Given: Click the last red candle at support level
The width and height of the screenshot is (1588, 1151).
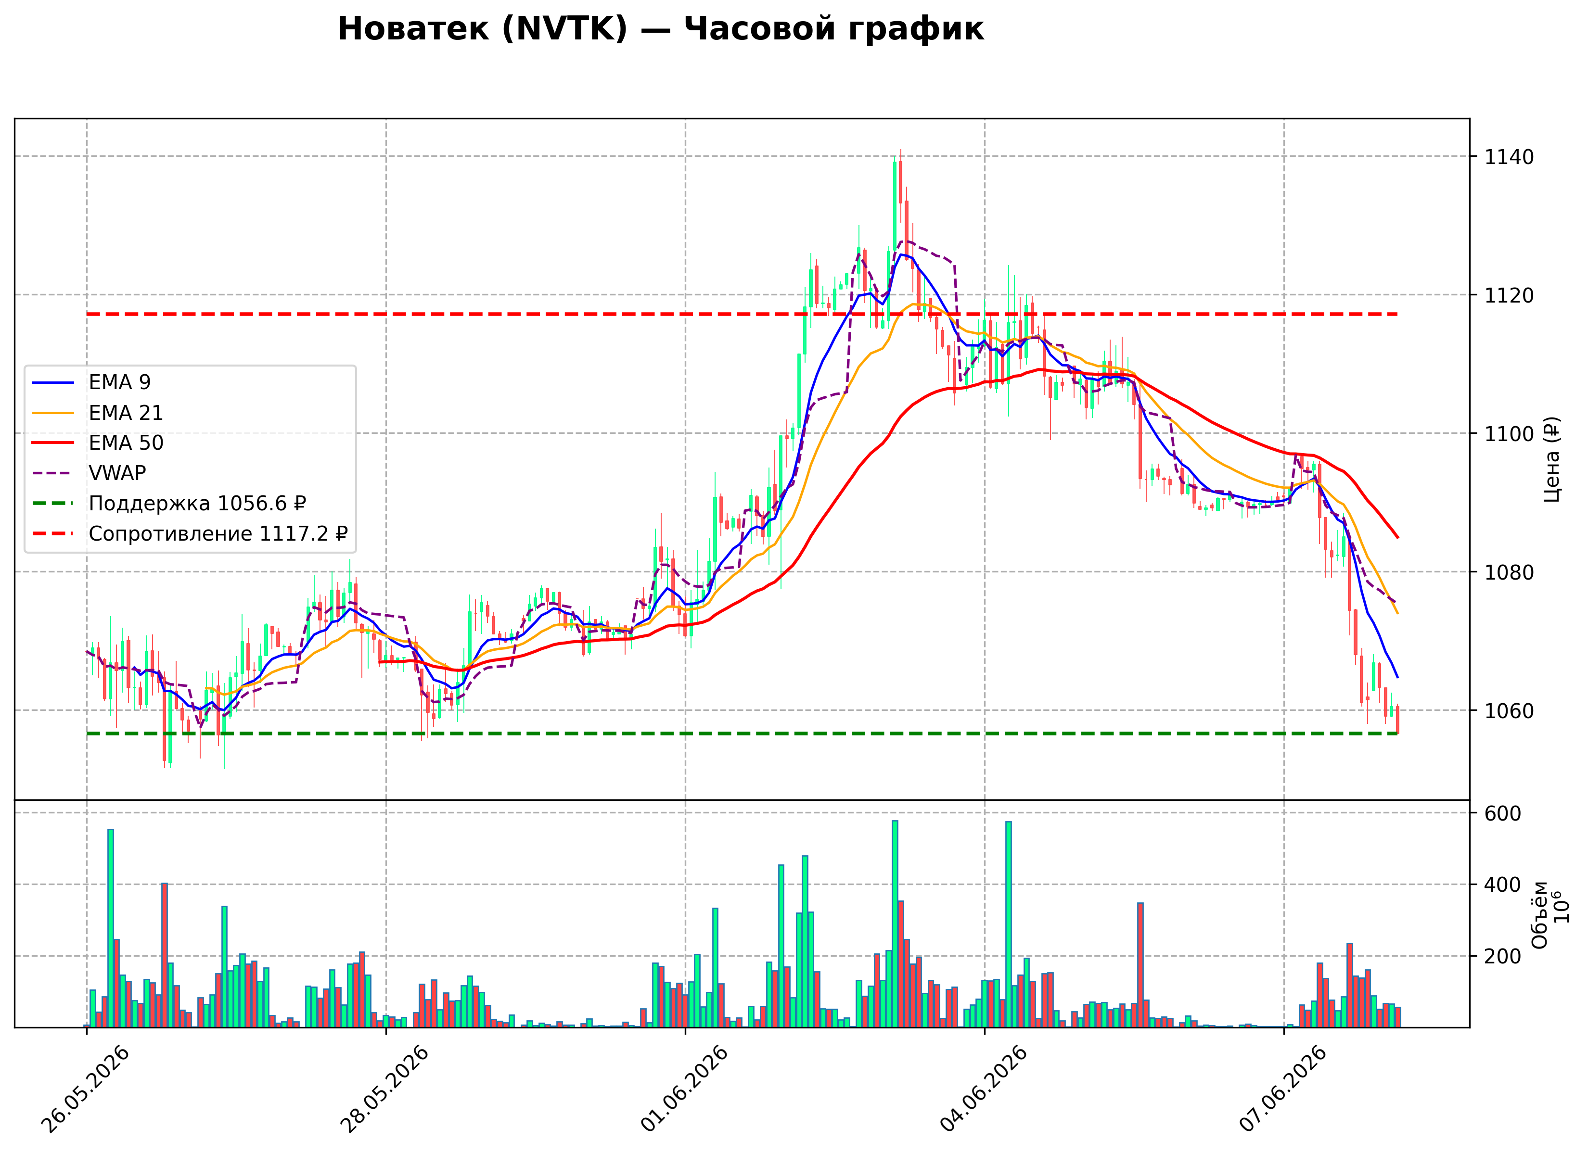Looking at the screenshot, I should [x=1397, y=719].
